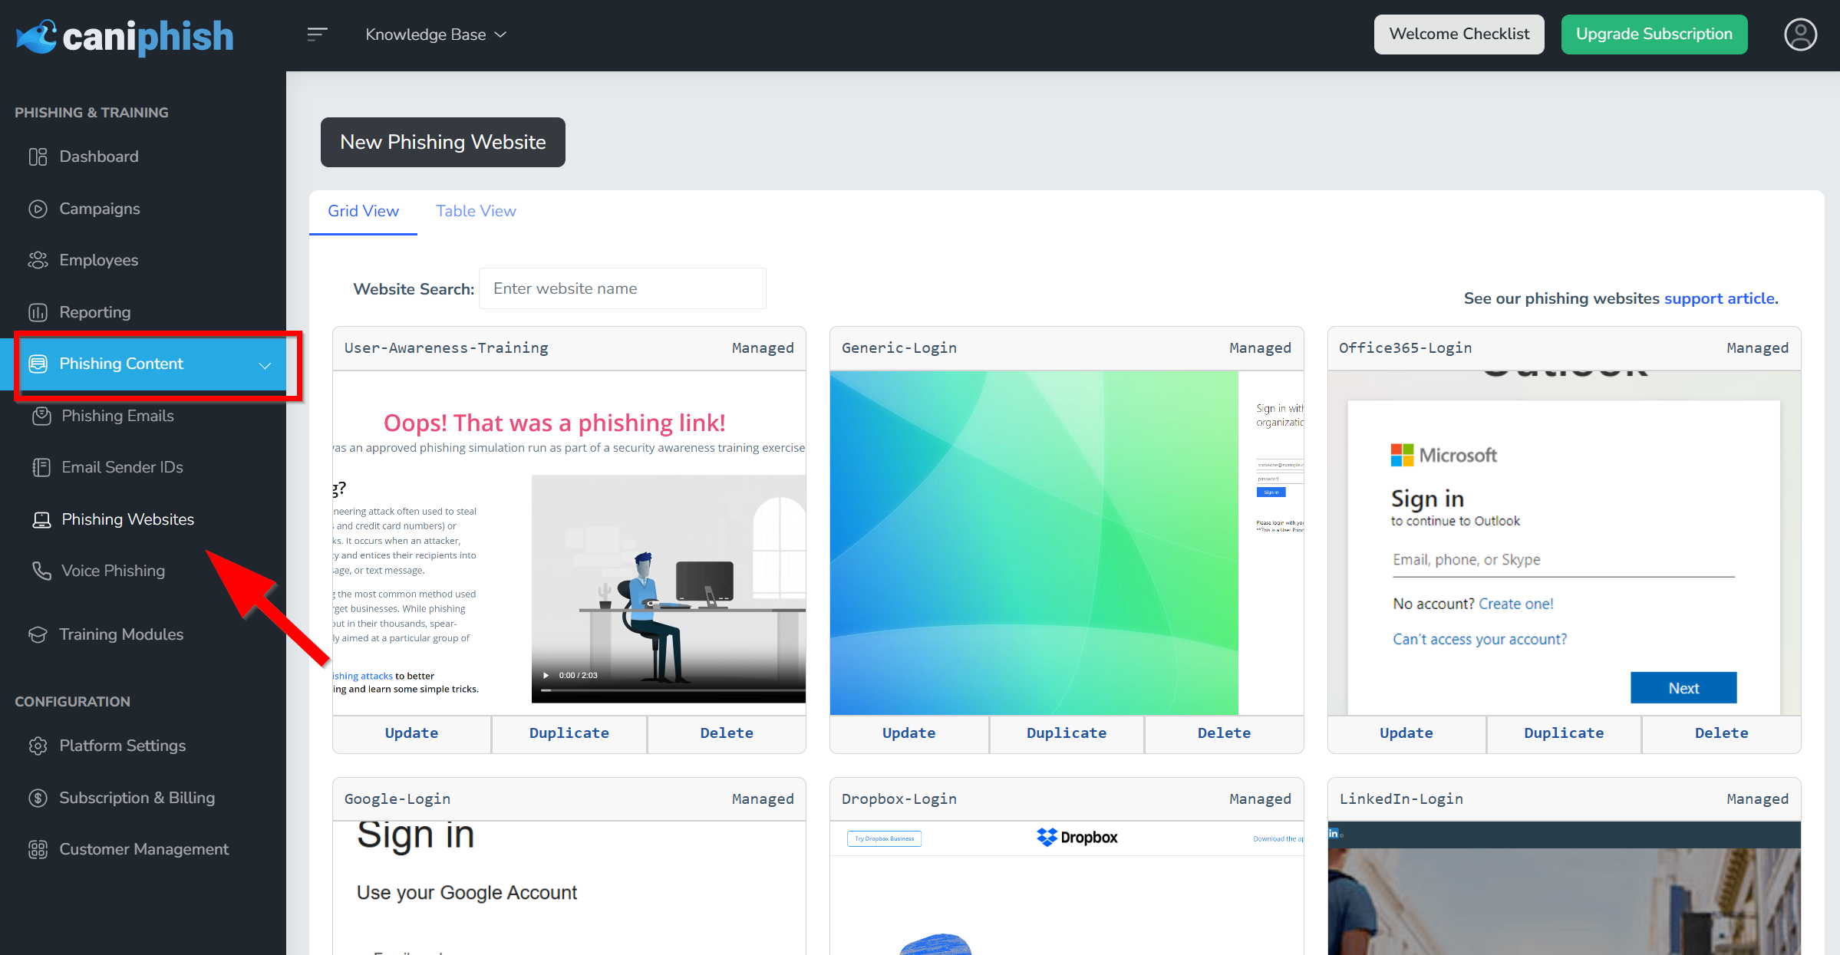Switch to the Table View tab
Image resolution: width=1840 pixels, height=955 pixels.
click(x=476, y=211)
